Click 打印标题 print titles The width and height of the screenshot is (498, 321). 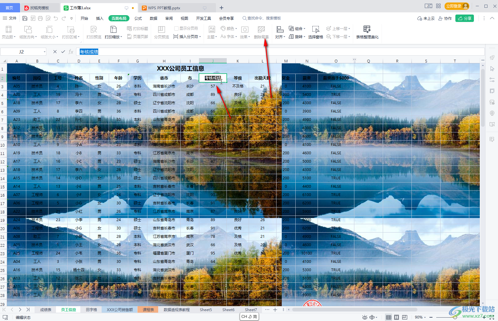click(137, 28)
